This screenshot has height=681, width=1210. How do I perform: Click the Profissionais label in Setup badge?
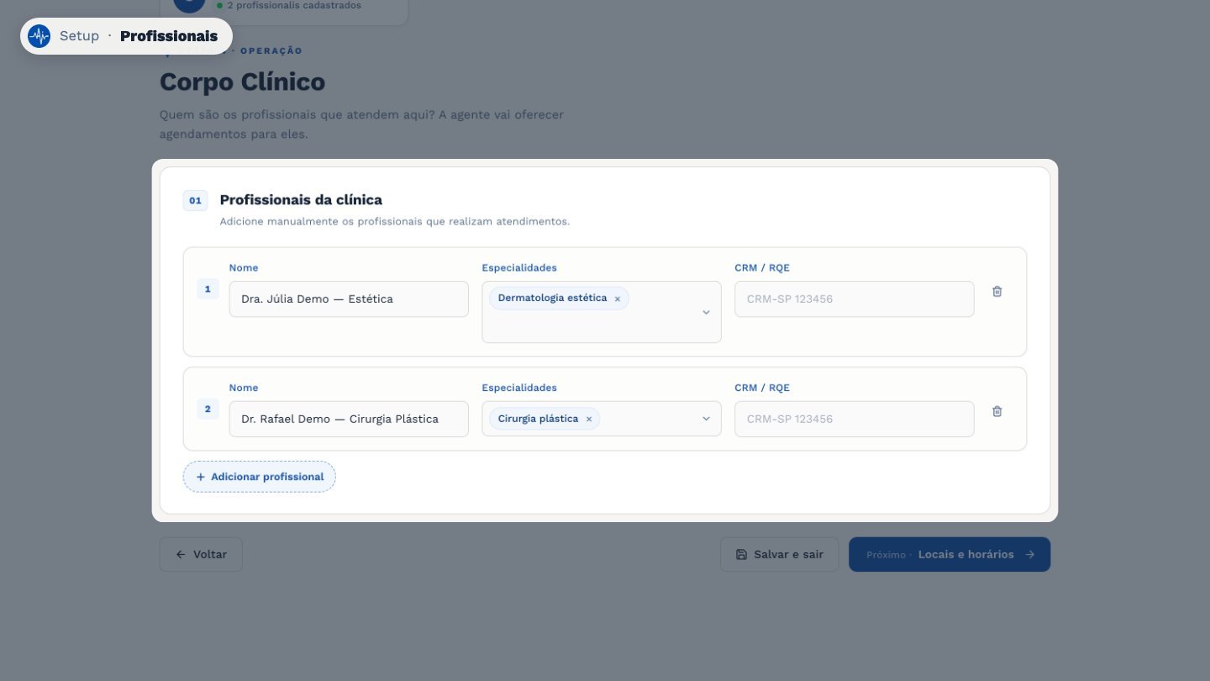click(x=169, y=36)
